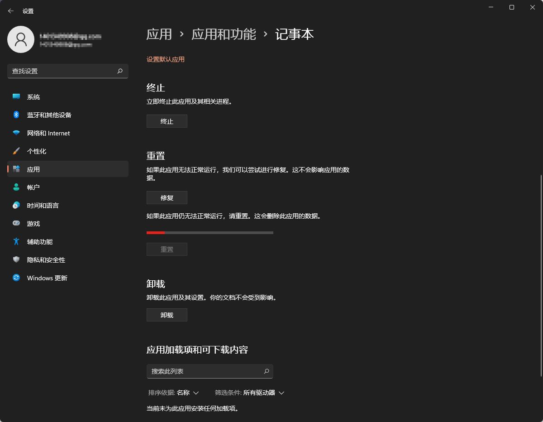543x422 pixels.
Task: Select the 系统 icon in sidebar
Action: 16,96
